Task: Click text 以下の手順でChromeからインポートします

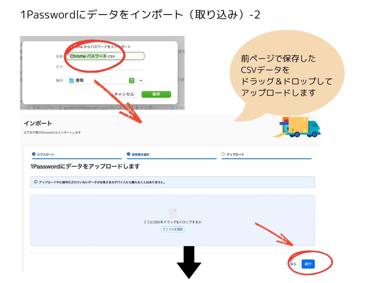Action: 52,133
